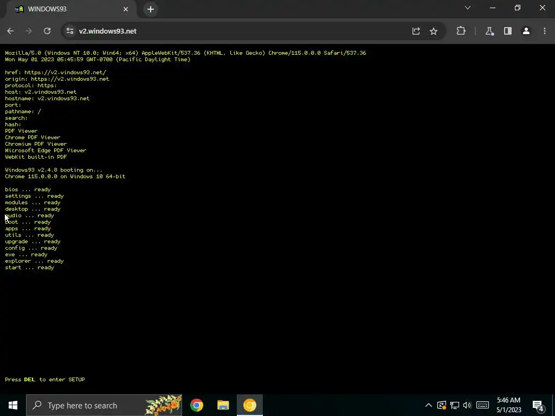This screenshot has height=416, width=555.
Task: Click the 'settings ... ready' line
Action: [x=34, y=196]
